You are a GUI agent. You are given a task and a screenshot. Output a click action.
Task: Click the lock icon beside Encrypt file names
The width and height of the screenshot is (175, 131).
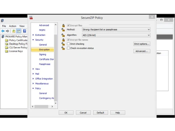tap(63, 40)
